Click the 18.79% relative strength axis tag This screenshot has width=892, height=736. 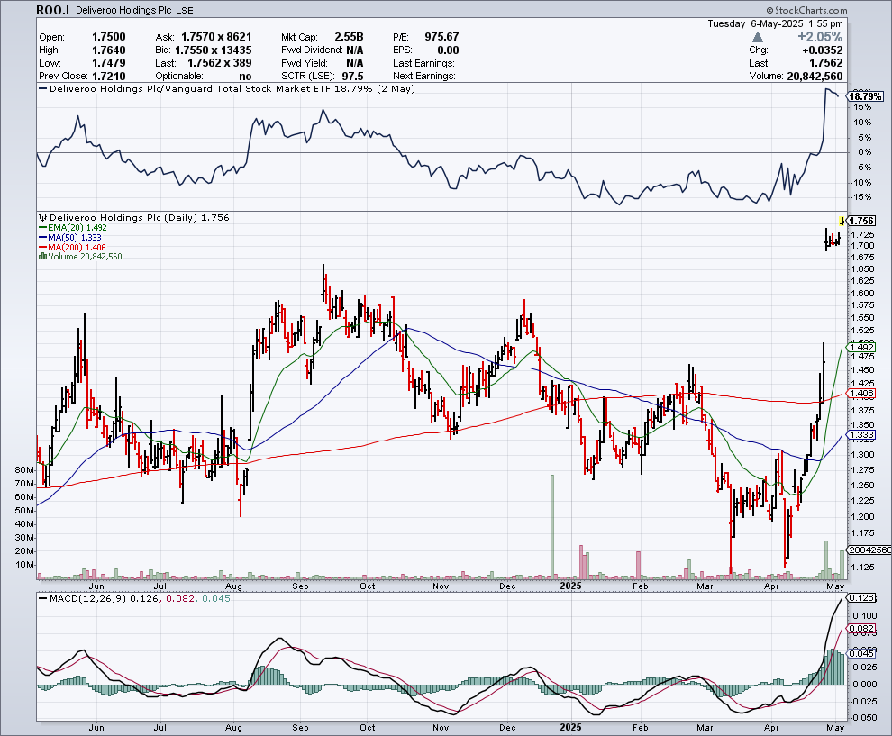point(866,96)
